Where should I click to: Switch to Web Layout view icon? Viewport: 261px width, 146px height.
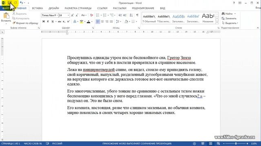tap(218, 144)
